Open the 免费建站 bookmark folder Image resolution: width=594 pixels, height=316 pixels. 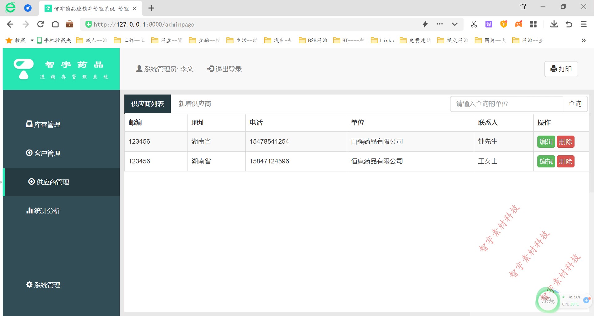(415, 40)
